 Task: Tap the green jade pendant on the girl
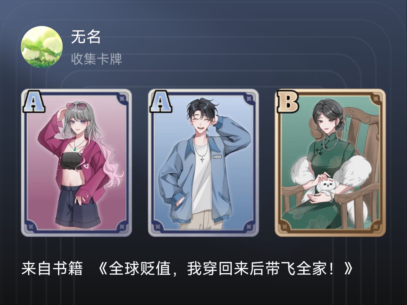click(75, 149)
